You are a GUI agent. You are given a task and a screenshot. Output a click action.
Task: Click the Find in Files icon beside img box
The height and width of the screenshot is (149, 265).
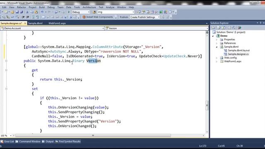94,12
